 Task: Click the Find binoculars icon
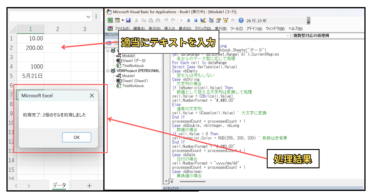pos(157,20)
